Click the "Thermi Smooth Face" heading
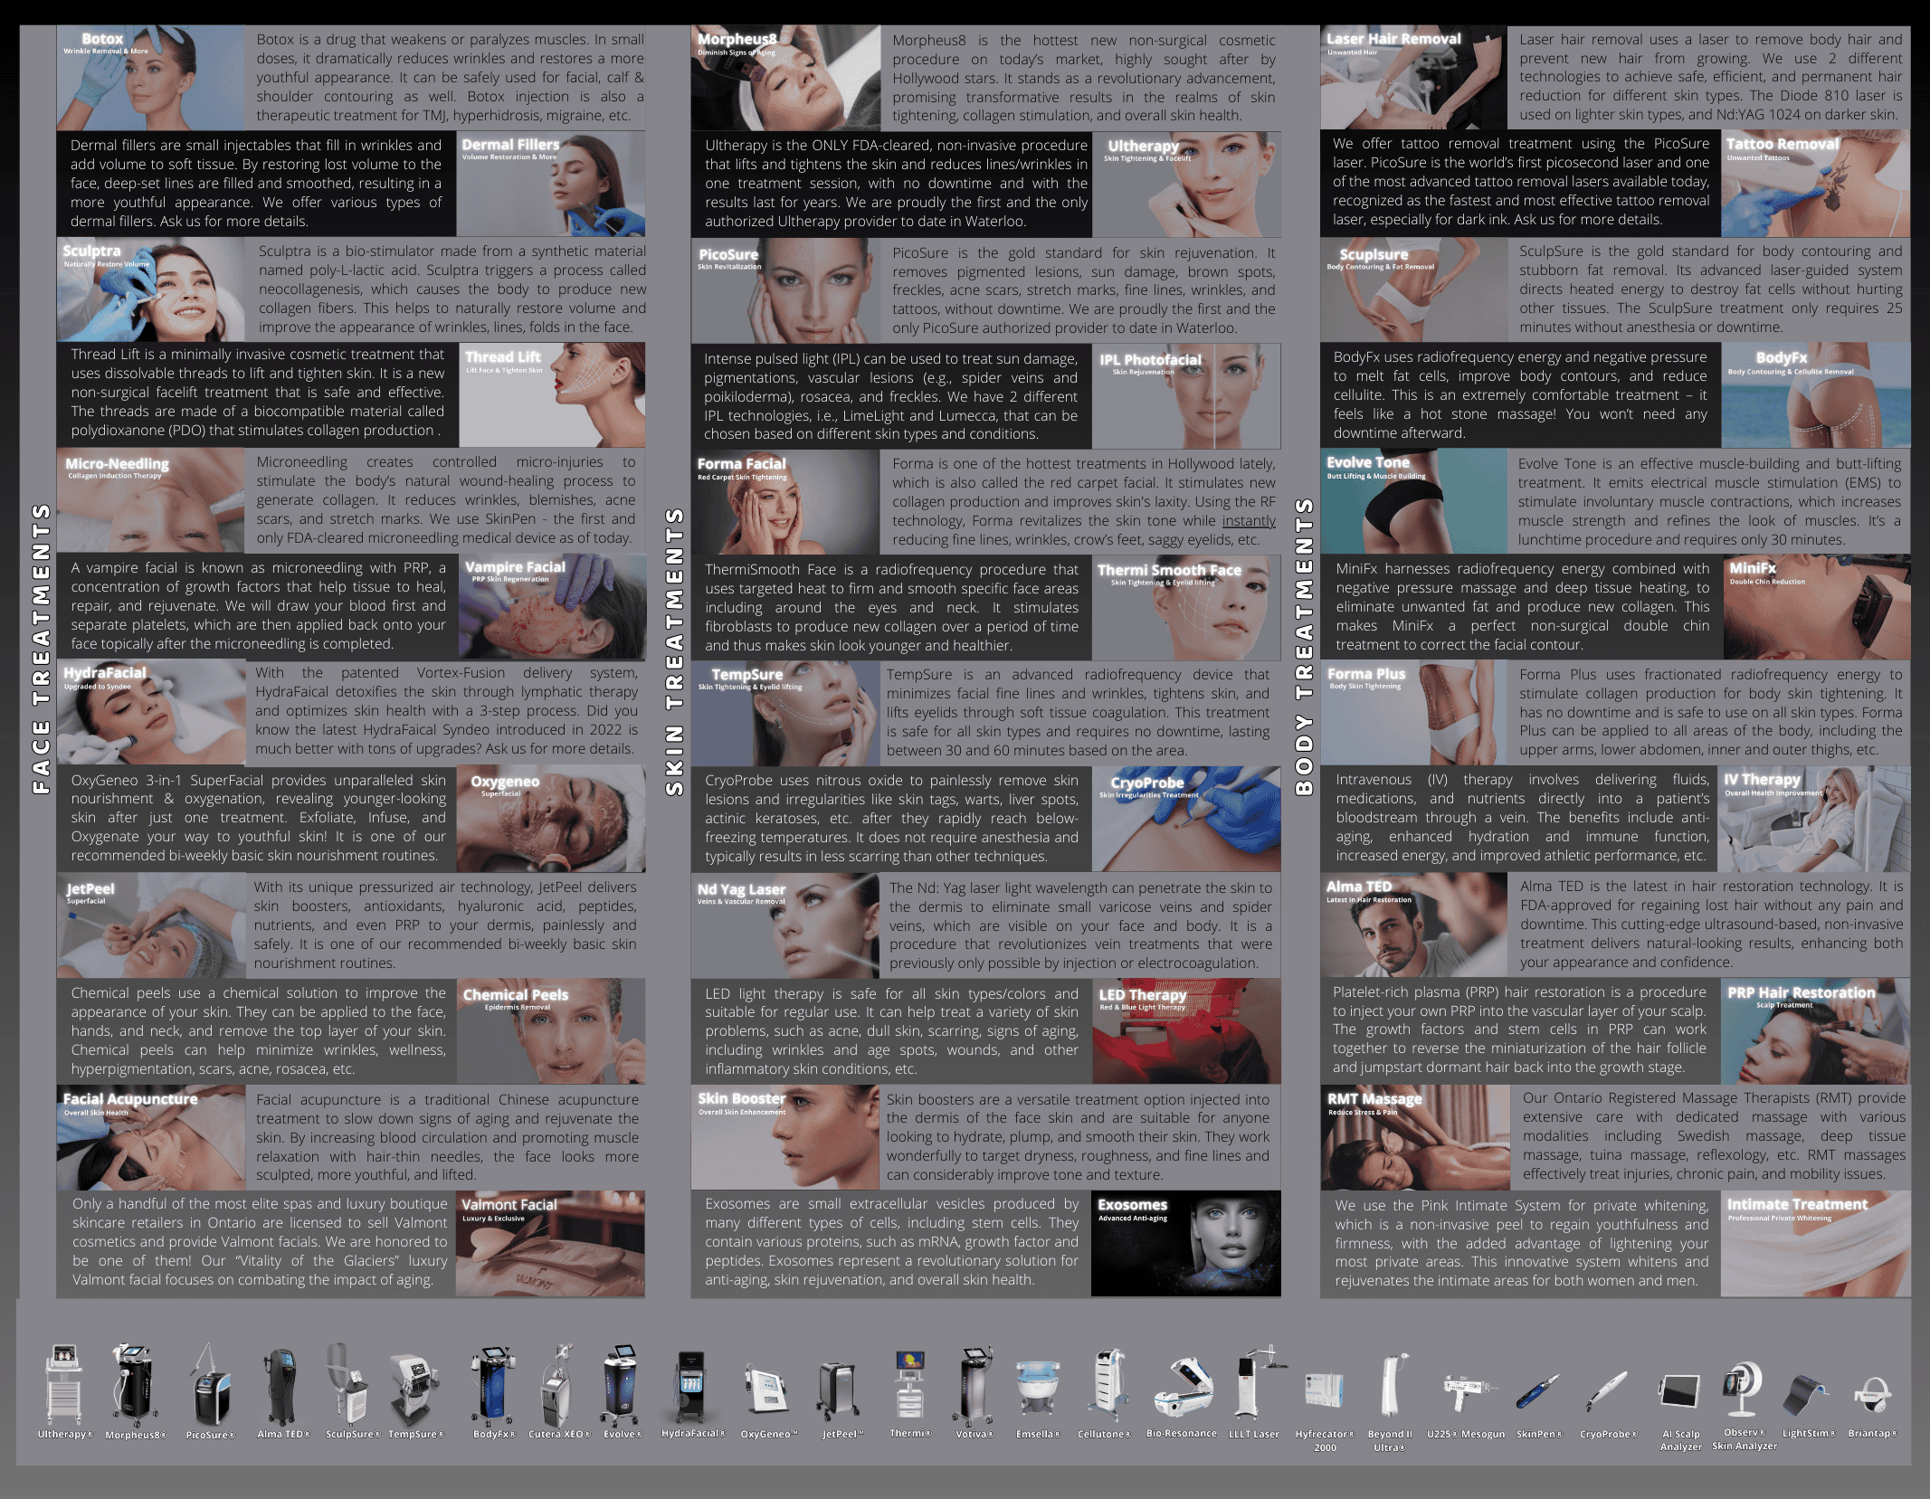The height and width of the screenshot is (1499, 1930). tap(1169, 570)
